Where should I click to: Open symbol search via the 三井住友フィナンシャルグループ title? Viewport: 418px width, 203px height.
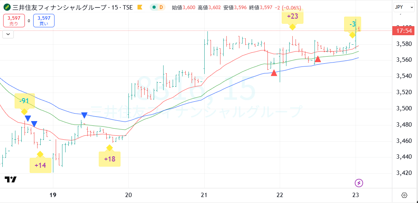click(67, 7)
